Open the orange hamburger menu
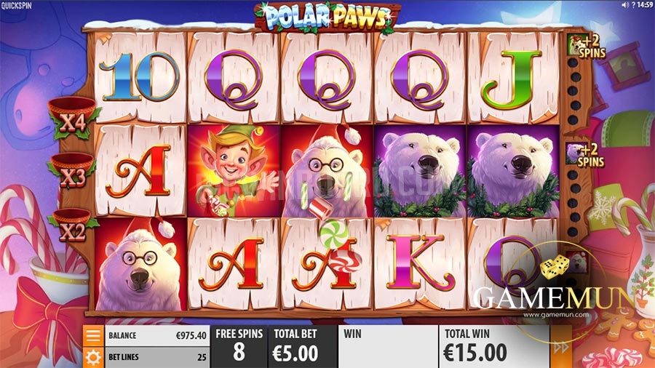The image size is (655, 368). (x=93, y=335)
